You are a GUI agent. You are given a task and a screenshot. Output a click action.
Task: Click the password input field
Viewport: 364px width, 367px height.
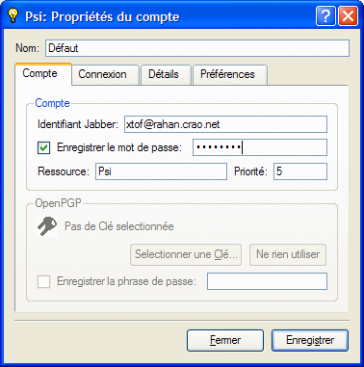[260, 147]
